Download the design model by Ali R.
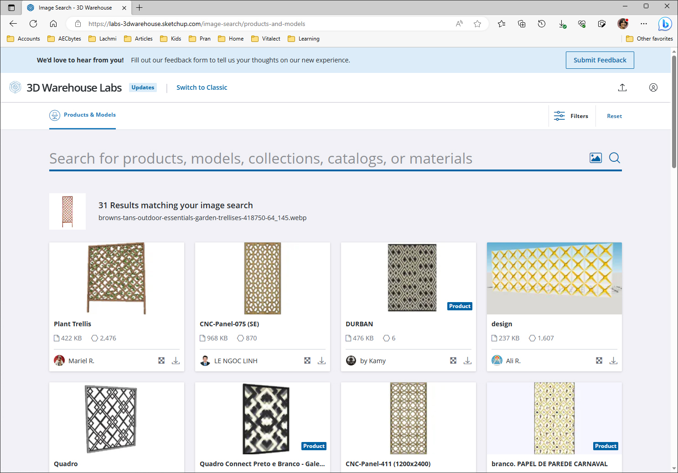This screenshot has height=473, width=678. pos(613,360)
